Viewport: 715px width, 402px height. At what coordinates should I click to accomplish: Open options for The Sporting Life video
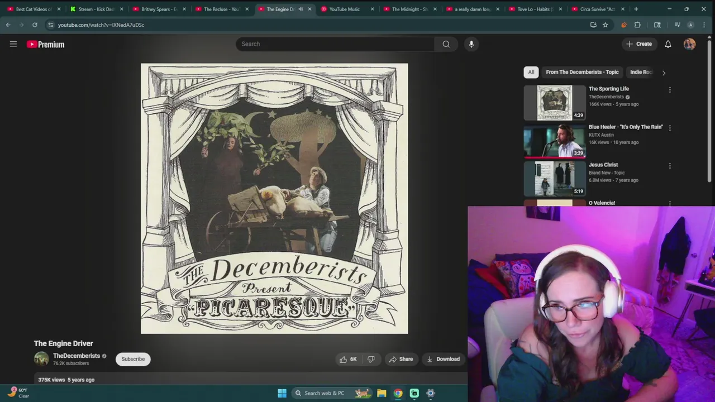670,90
